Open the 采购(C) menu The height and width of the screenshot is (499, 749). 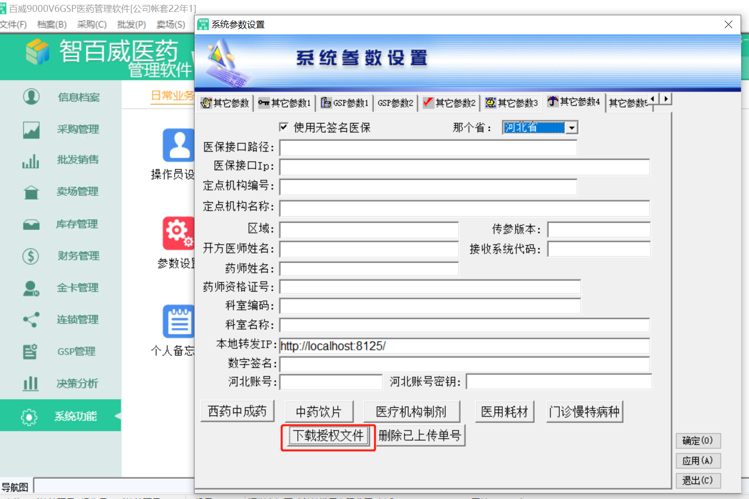92,24
